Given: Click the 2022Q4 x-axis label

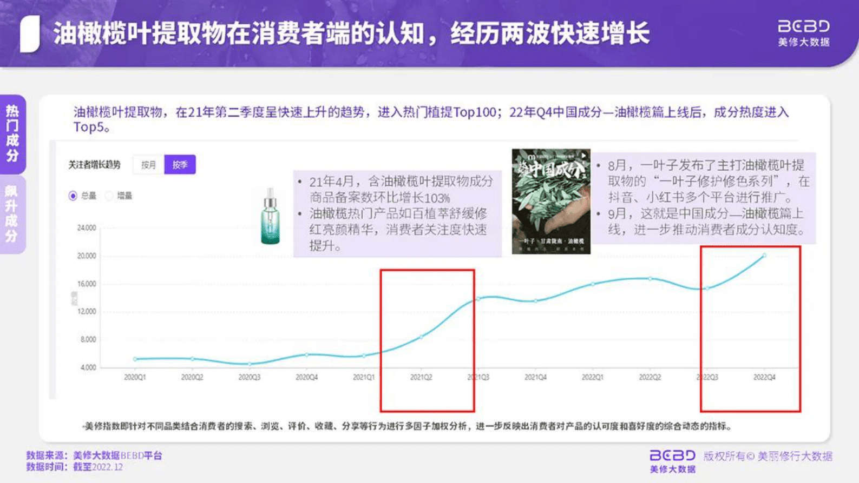Looking at the screenshot, I should click(x=764, y=378).
